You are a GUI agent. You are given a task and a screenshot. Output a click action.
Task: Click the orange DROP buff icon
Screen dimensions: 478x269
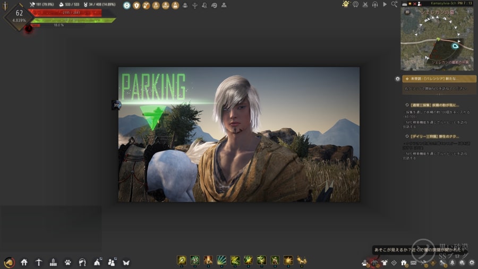tap(166, 5)
